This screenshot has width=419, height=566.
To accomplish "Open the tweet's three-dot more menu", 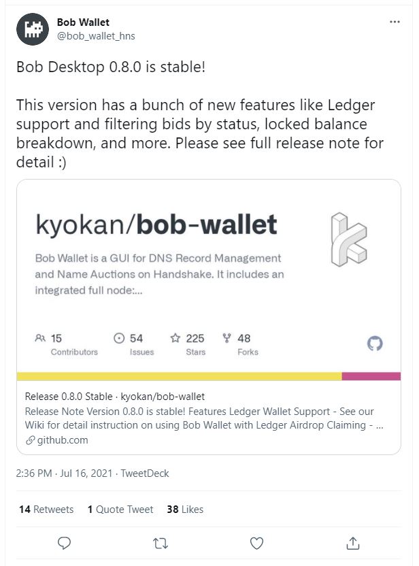I will tap(395, 22).
